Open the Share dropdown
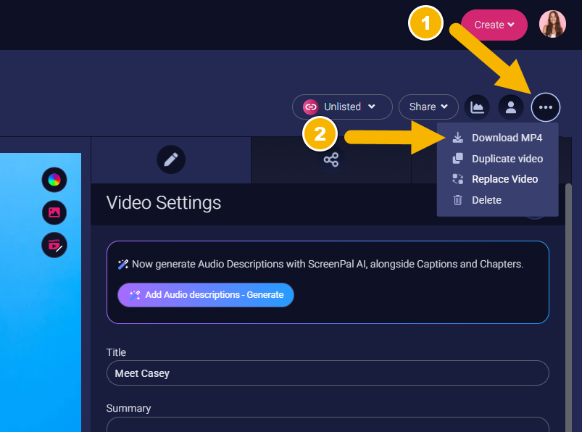The image size is (582, 432). tap(428, 107)
